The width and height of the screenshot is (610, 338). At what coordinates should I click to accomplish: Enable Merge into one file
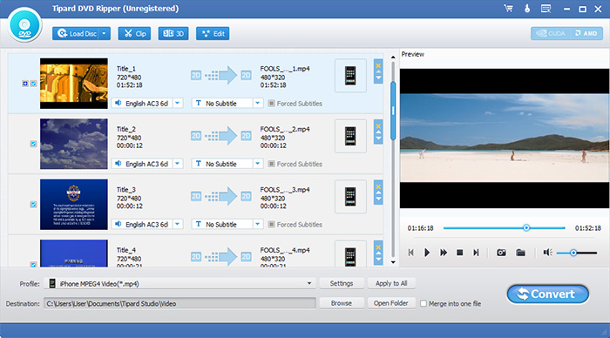(424, 303)
